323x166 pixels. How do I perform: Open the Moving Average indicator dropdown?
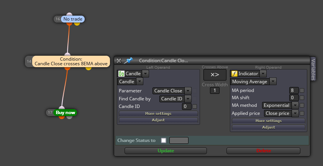pos(273,81)
